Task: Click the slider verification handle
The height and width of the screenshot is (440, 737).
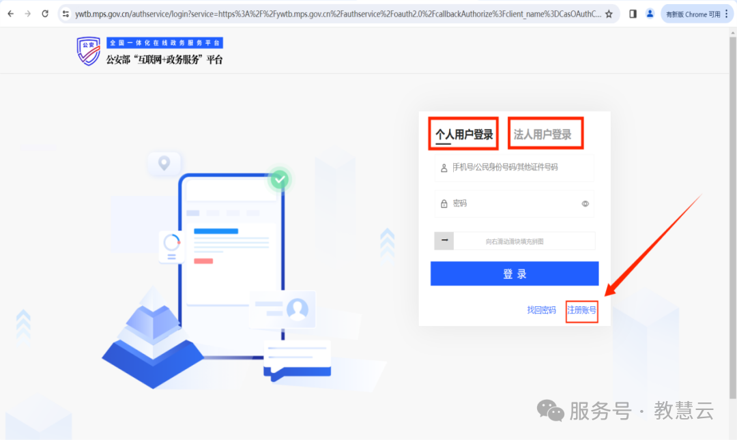Action: [x=444, y=241]
